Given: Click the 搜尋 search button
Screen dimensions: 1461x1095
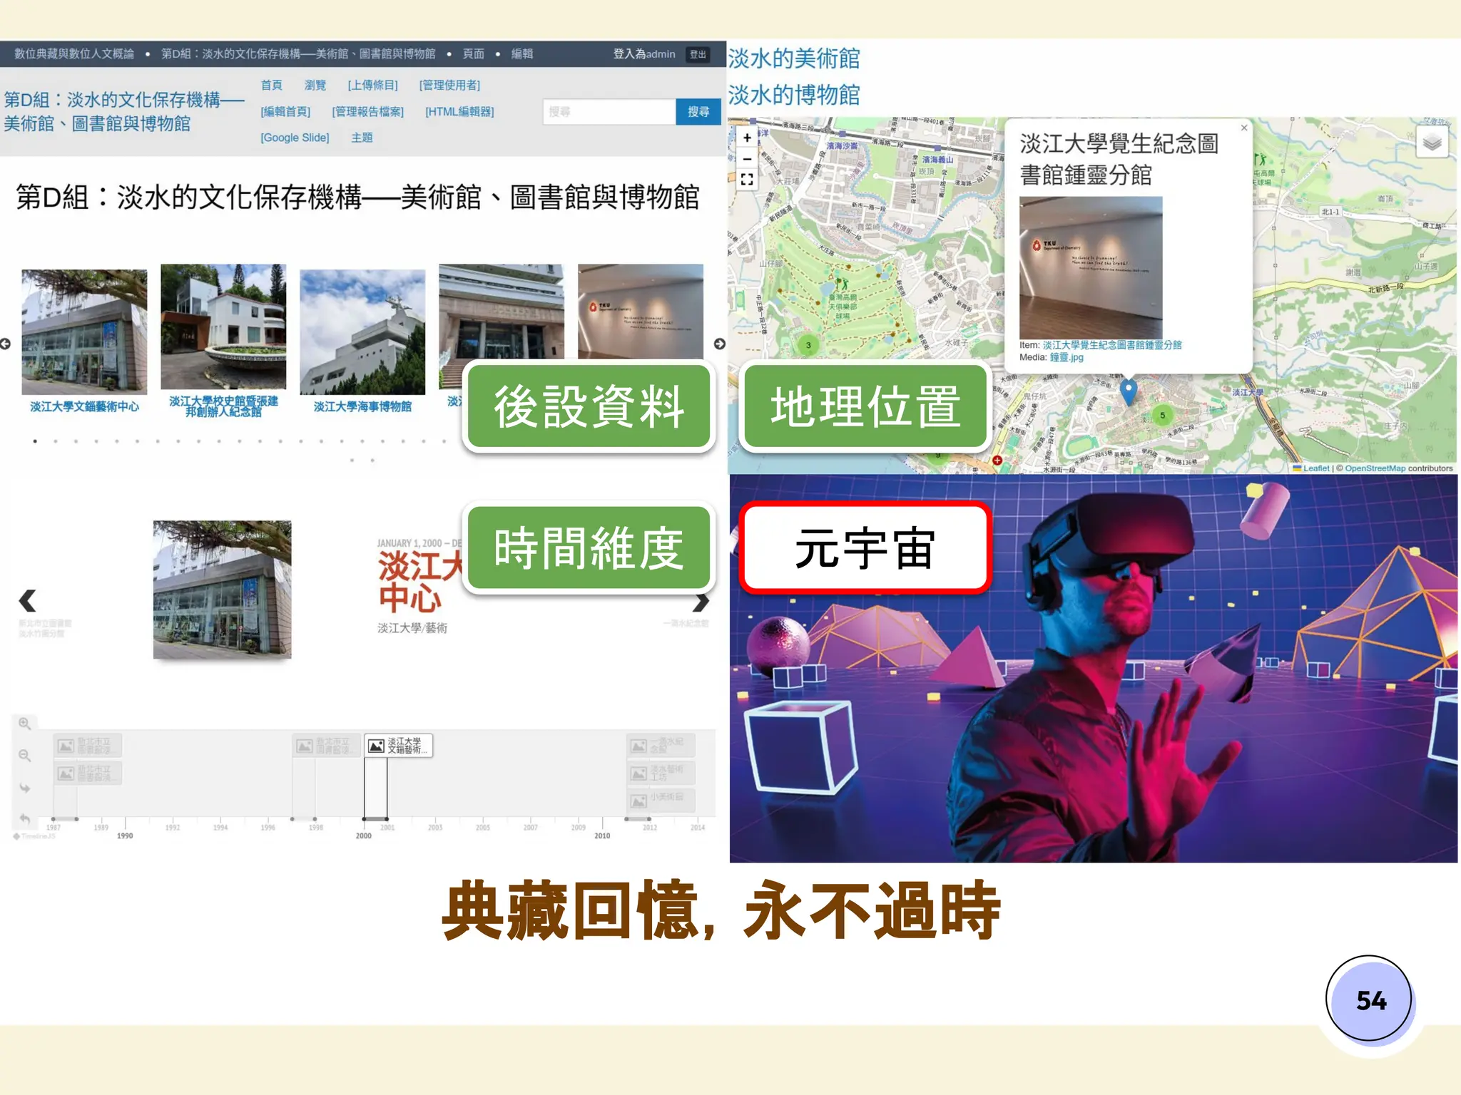Looking at the screenshot, I should coord(698,112).
